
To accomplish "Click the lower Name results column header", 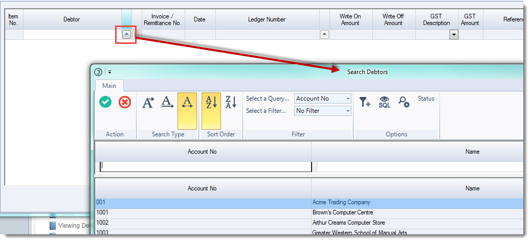I will click(417, 188).
